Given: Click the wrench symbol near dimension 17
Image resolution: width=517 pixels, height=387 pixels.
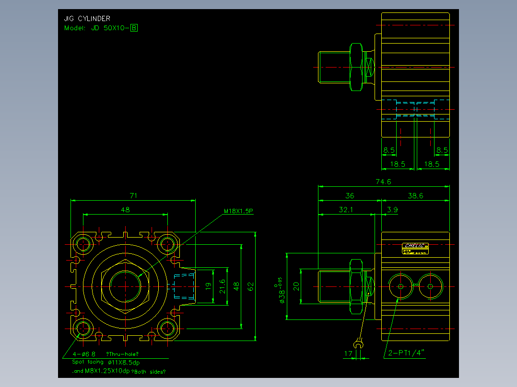Looking at the screenshot, I should pos(358,344).
